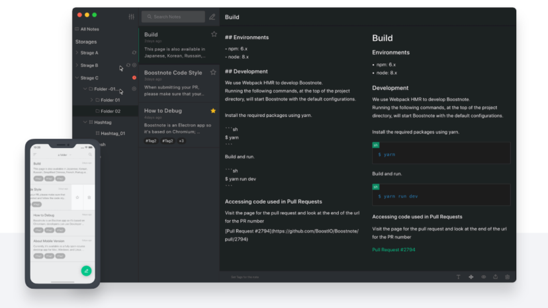Click the Search Notes field
Image resolution: width=548 pixels, height=308 pixels.
(x=175, y=17)
